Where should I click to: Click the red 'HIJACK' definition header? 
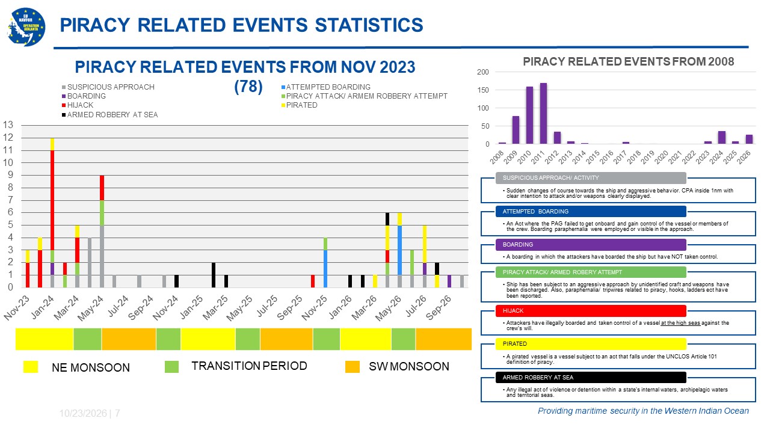point(590,311)
